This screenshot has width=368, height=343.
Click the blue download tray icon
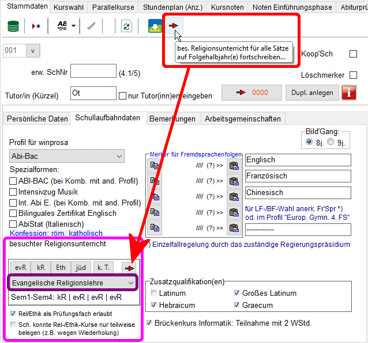[x=155, y=26]
